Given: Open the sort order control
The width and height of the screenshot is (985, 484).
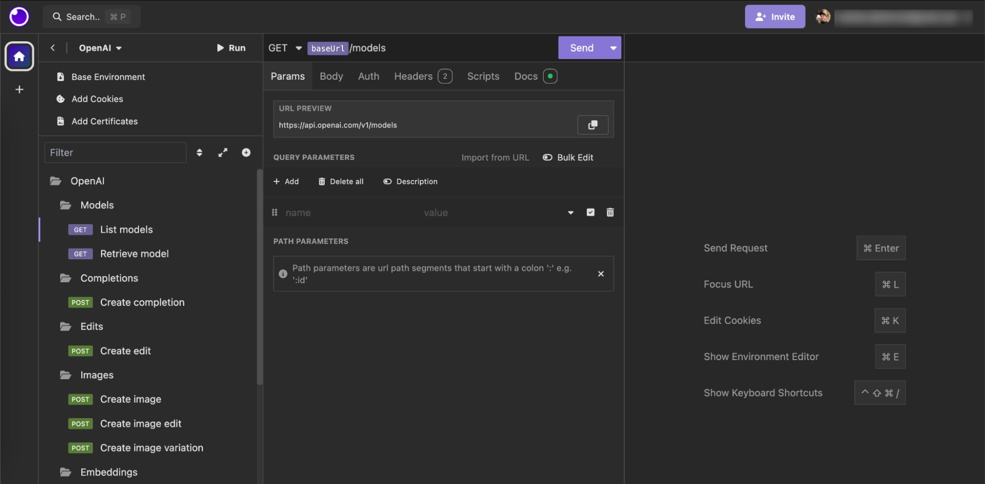Looking at the screenshot, I should click(199, 152).
